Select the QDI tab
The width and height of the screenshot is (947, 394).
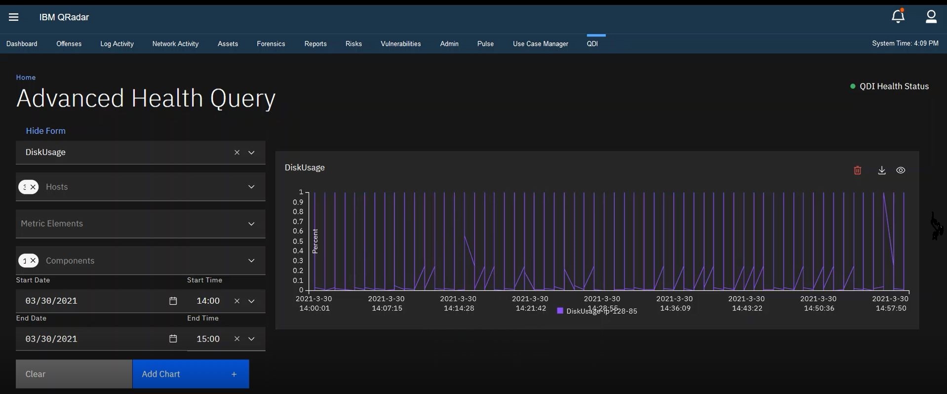593,44
